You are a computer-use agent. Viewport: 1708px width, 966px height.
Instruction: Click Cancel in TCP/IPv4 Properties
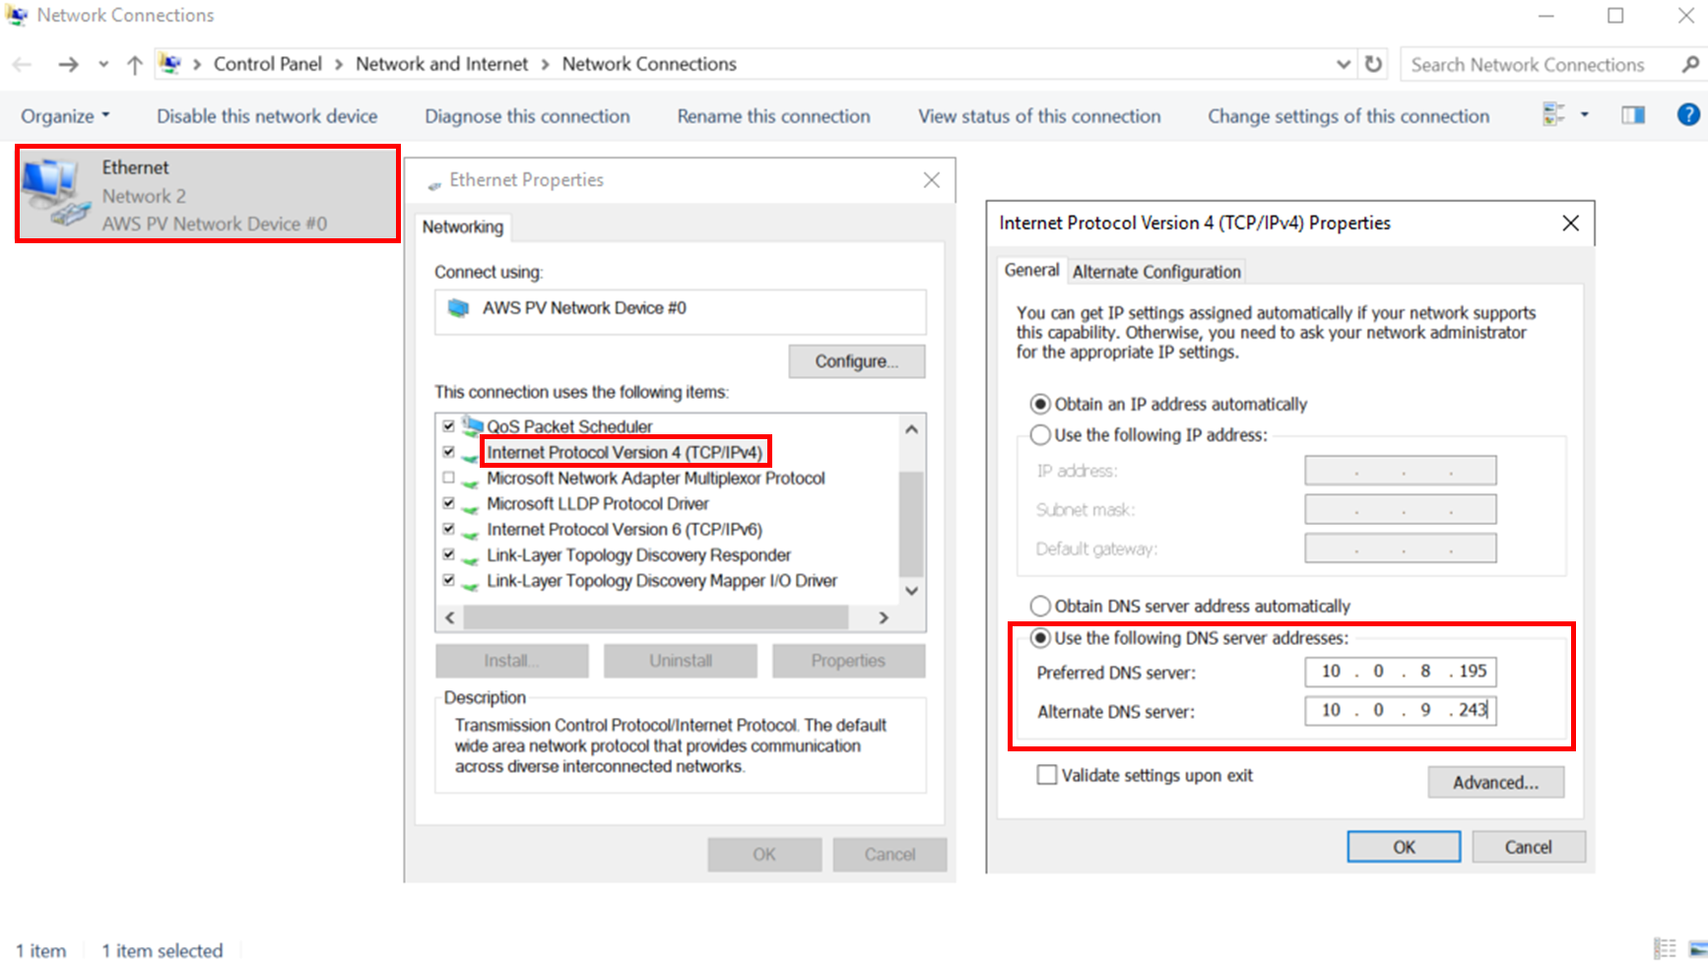tap(1528, 847)
